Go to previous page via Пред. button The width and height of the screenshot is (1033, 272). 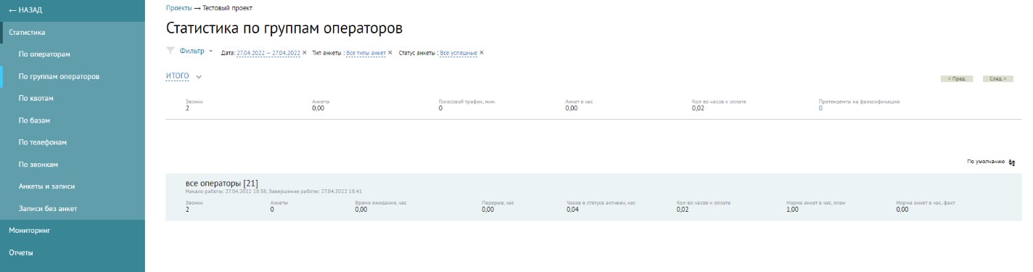coord(957,78)
